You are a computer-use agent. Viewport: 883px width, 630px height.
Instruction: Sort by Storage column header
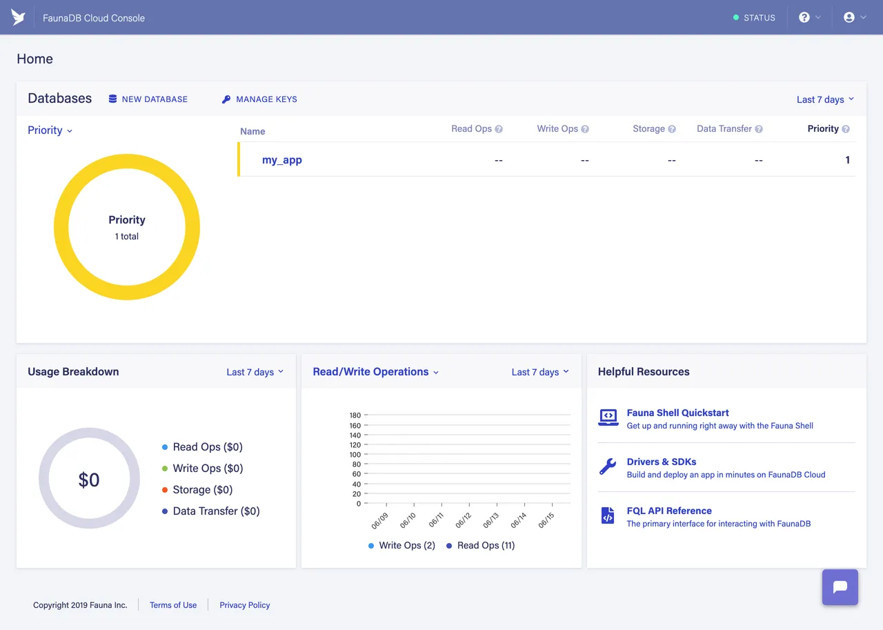click(648, 129)
